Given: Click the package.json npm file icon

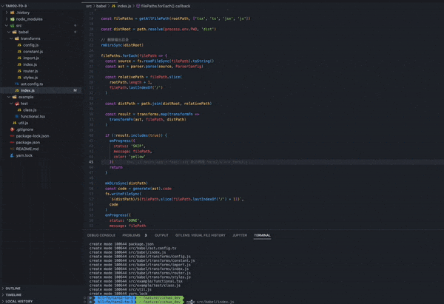Looking at the screenshot, I should 12,142.
